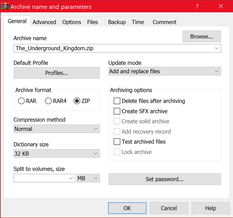This screenshot has height=218, width=233.
Task: Select the ZIP archive format
Action: [82, 101]
